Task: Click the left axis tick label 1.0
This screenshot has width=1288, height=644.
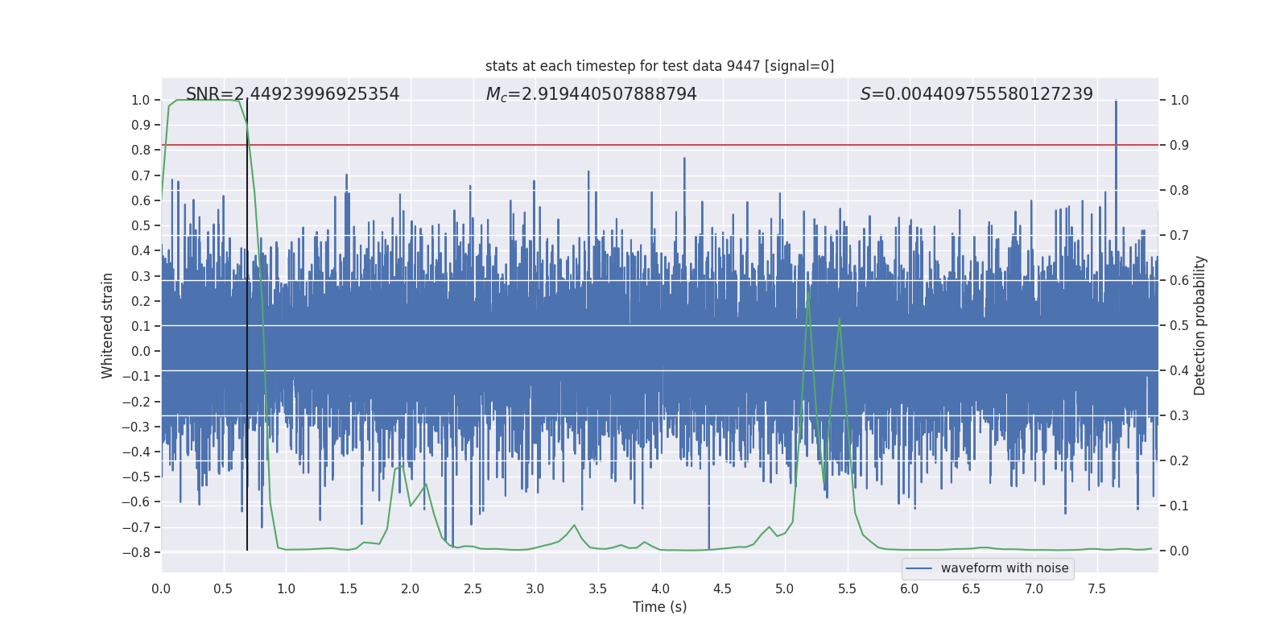Action: pos(140,100)
